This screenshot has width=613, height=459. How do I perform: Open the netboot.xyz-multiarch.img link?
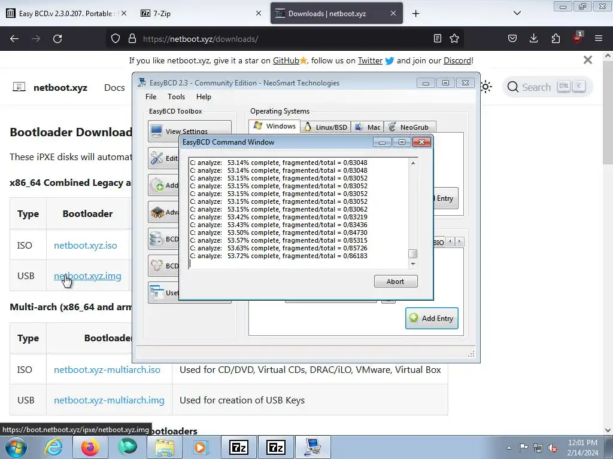pyautogui.click(x=109, y=400)
